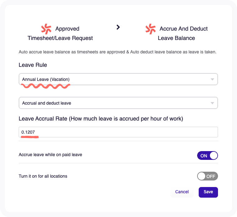Viewport: 237px width, 217px height.
Task: Click the 0.1207 value in the rate field
Action: pos(28,132)
